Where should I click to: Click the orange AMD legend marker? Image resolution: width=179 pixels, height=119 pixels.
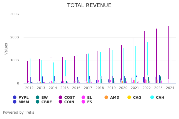pos(107,97)
